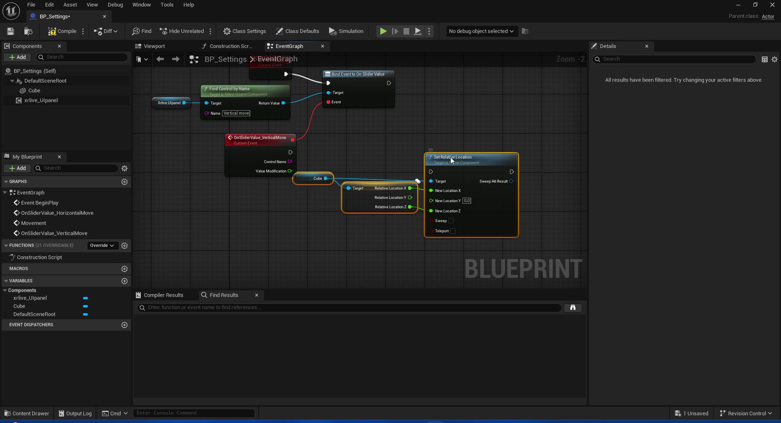The height and width of the screenshot is (423, 781).
Task: Navigate back in graph history
Action: [x=160, y=59]
